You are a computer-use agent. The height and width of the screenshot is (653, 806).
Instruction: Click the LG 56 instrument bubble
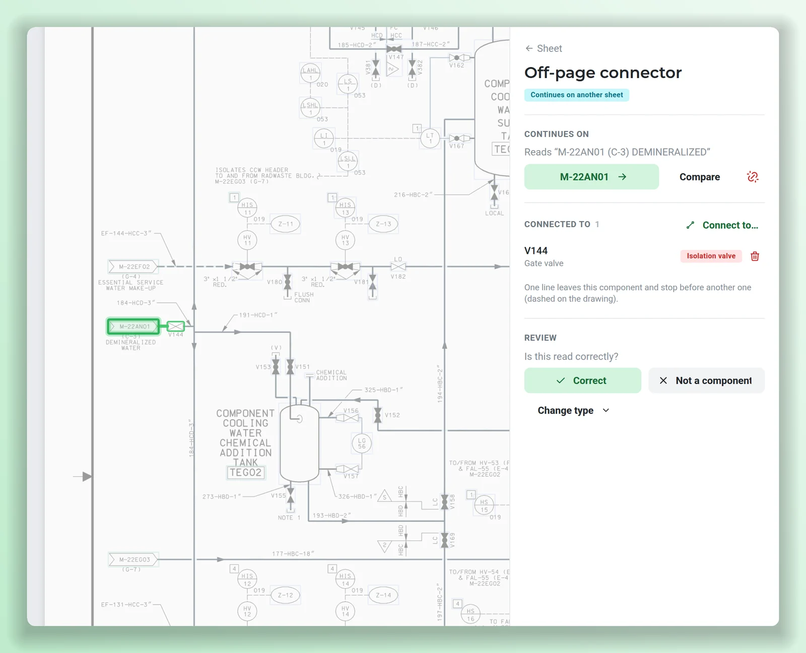[362, 443]
